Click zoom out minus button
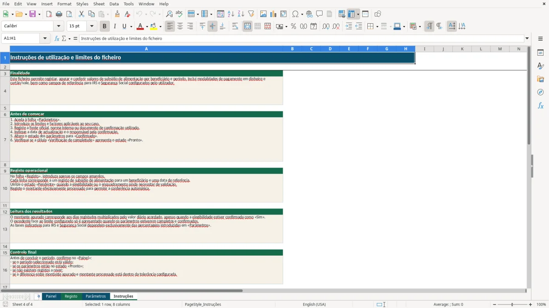Image resolution: width=549 pixels, height=308 pixels. pos(495,304)
